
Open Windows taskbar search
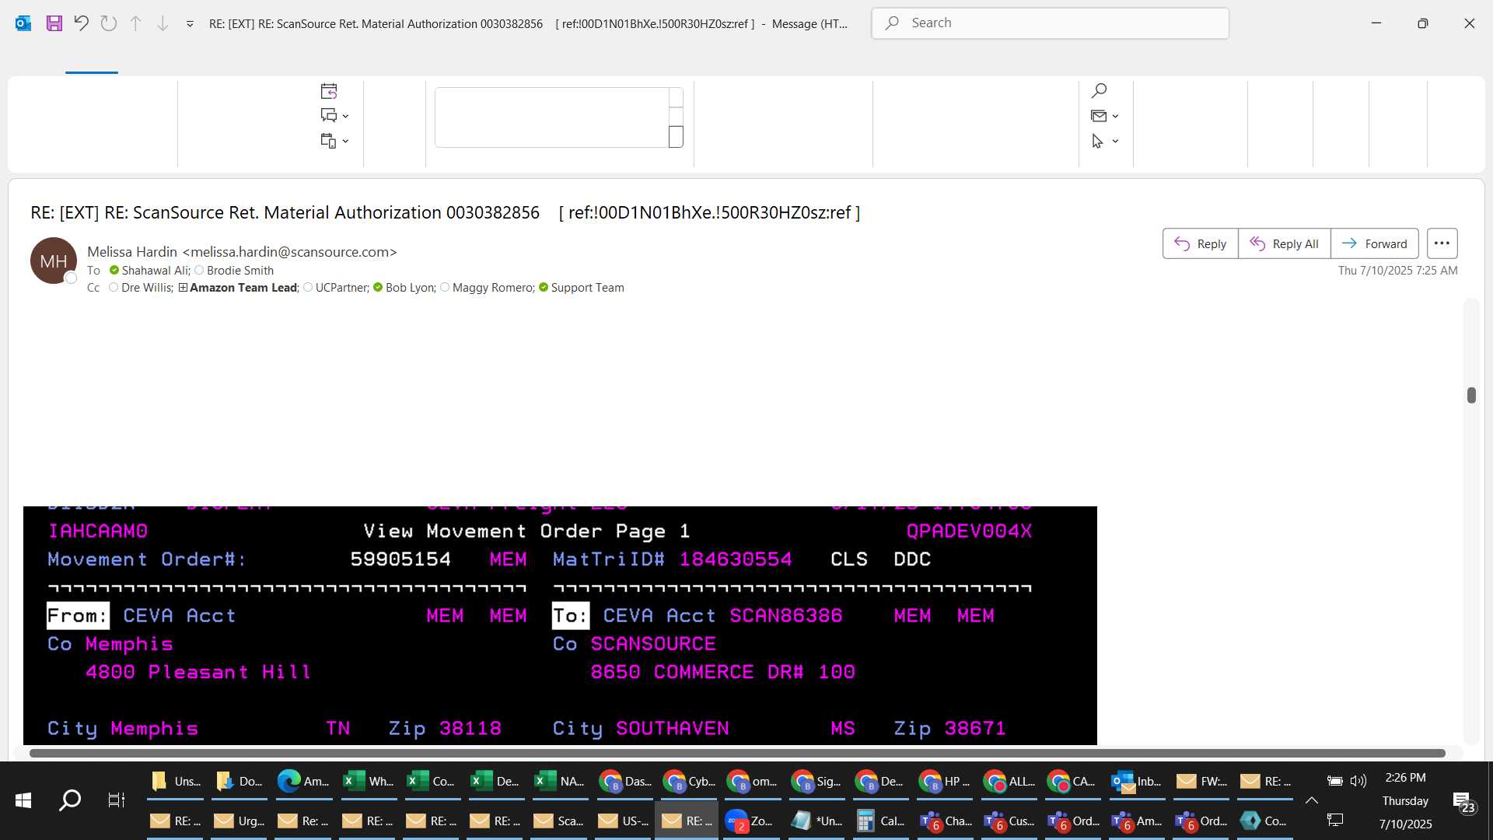coord(70,800)
